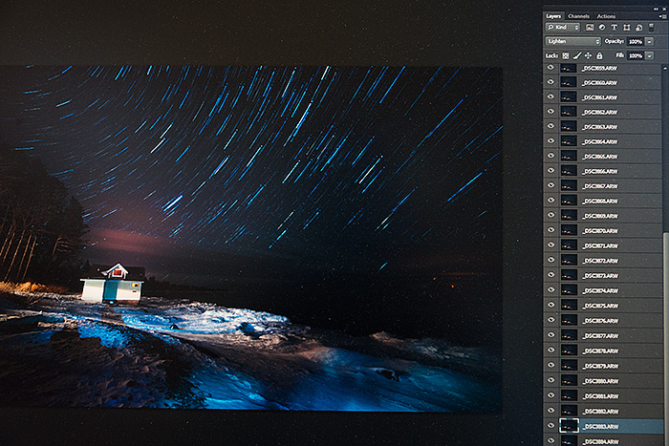Open the Fill slider arrow
The height and width of the screenshot is (446, 669).
tap(649, 55)
